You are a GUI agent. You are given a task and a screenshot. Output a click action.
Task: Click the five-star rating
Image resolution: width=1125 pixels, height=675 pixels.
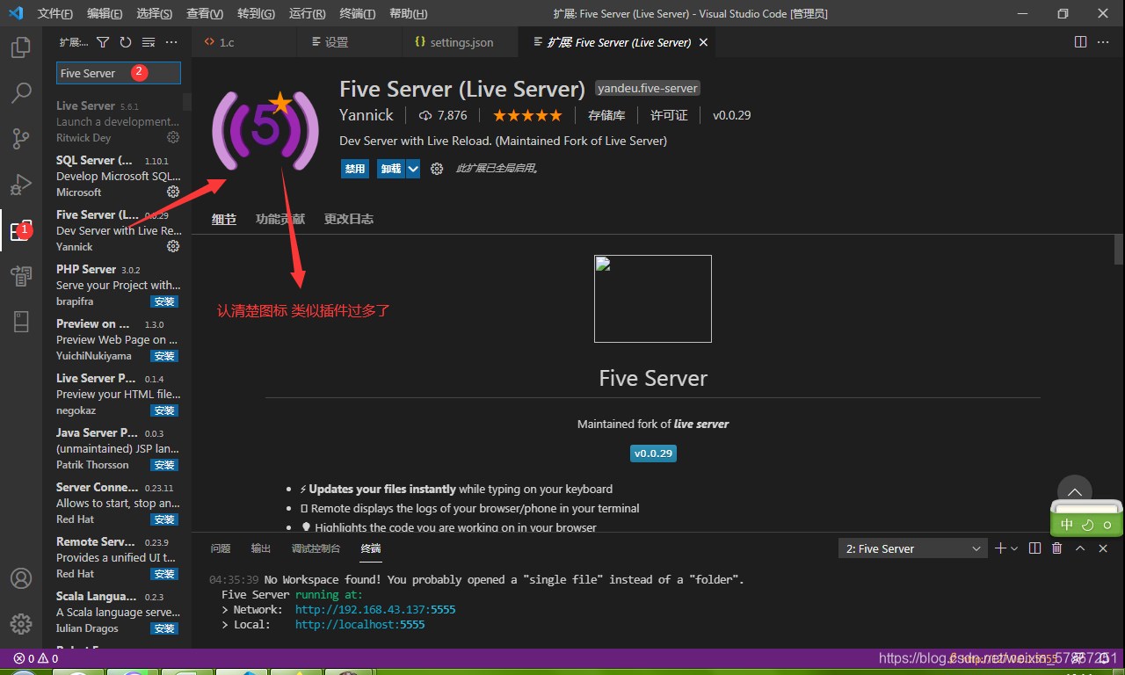(x=526, y=115)
